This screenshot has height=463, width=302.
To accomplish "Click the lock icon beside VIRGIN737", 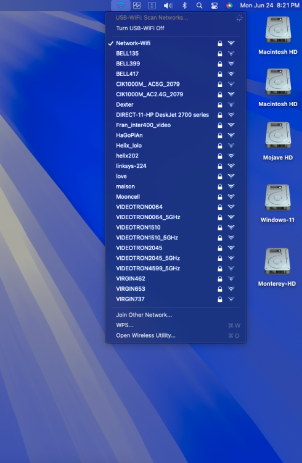I will pos(219,299).
